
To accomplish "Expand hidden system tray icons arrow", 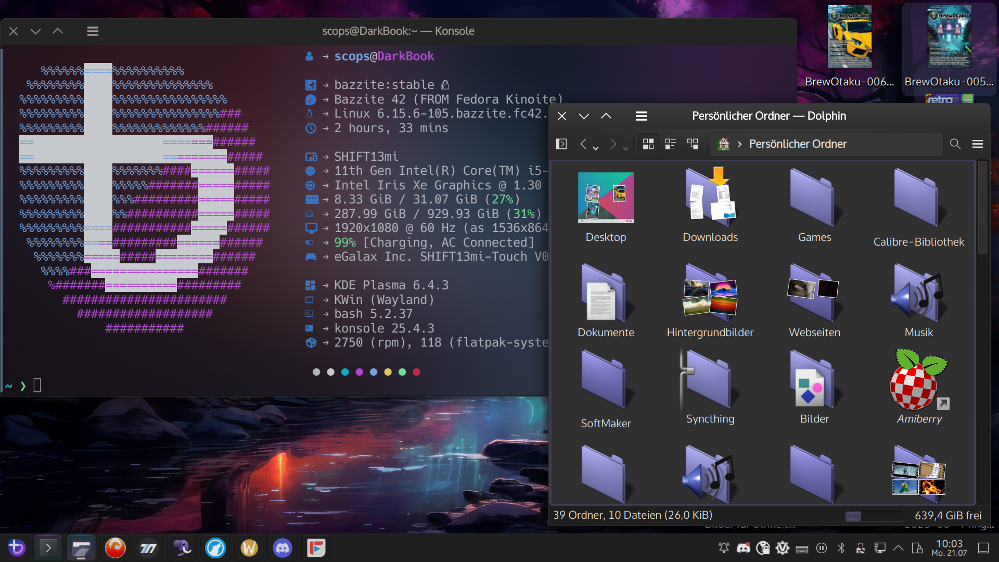I will pyautogui.click(x=898, y=548).
